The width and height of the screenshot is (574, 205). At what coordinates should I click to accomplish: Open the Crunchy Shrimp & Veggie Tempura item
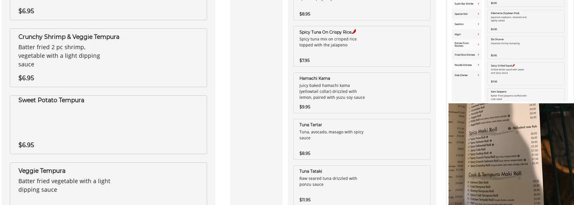(x=108, y=58)
